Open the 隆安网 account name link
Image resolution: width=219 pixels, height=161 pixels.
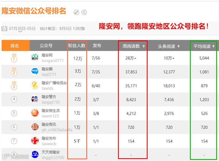pyautogui.click(x=47, y=55)
